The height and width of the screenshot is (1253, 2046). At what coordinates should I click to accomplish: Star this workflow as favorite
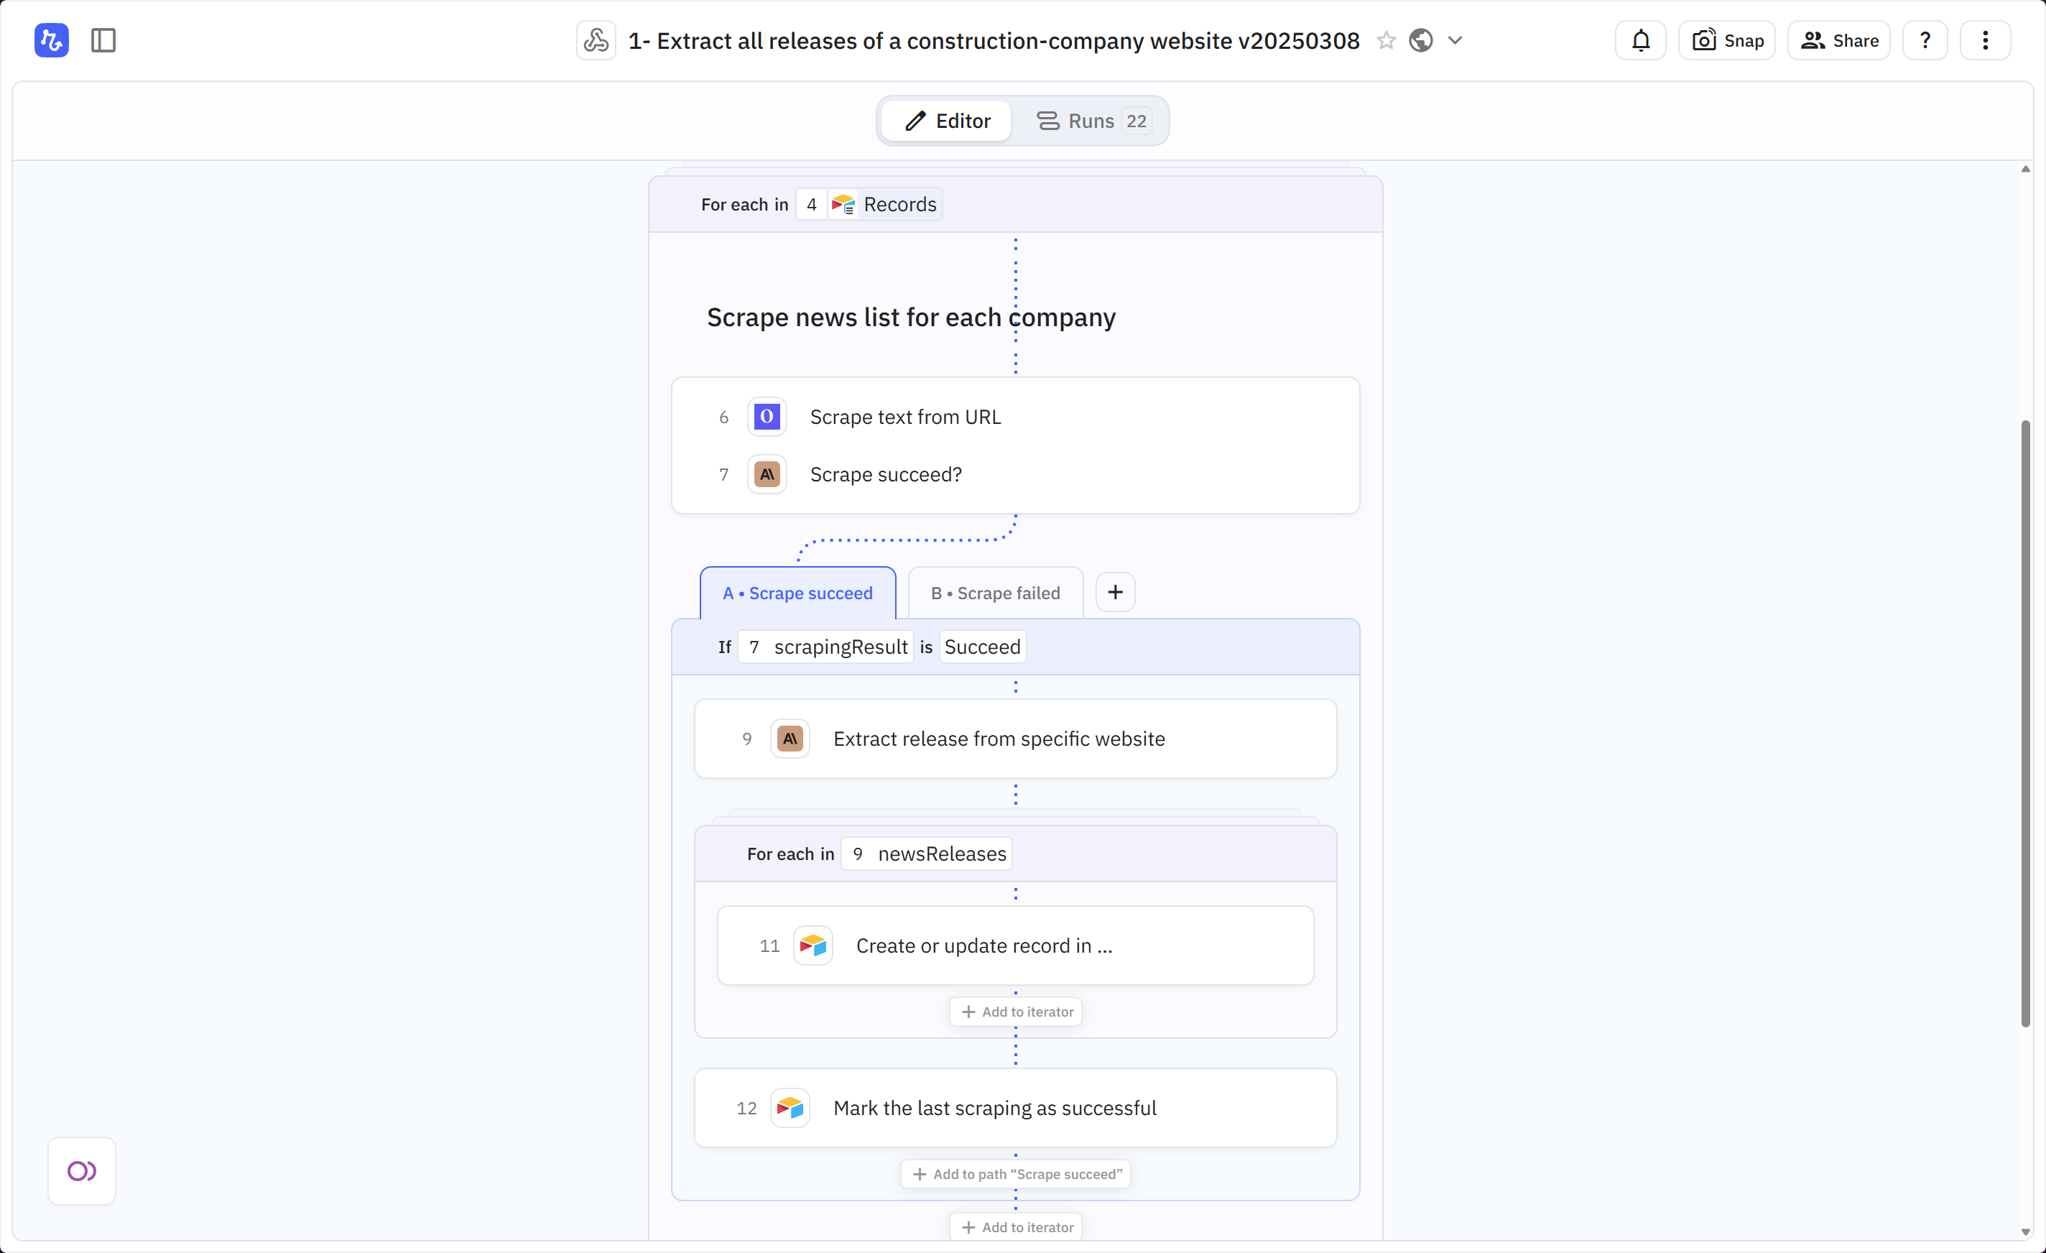(1386, 41)
